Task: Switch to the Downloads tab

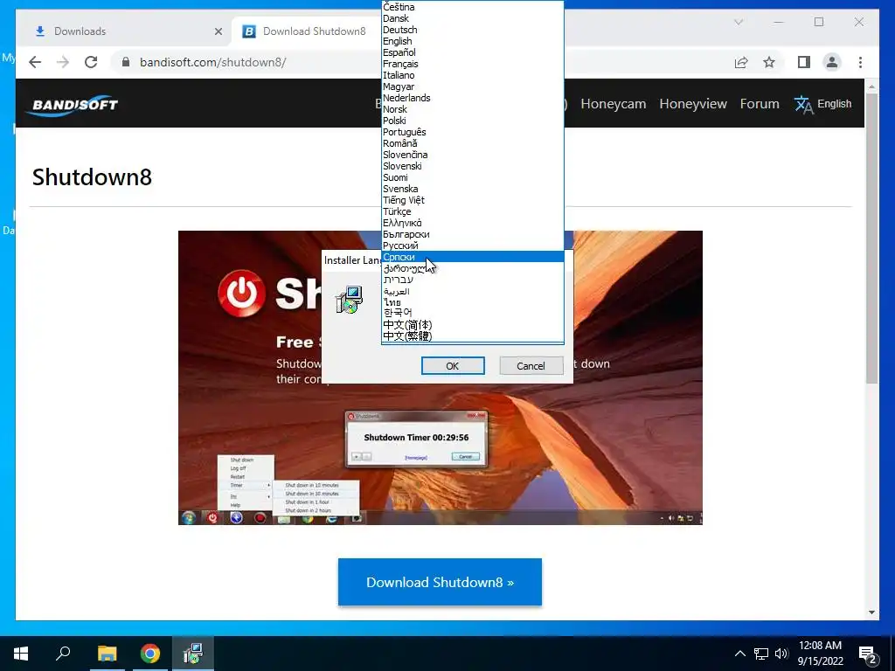Action: (x=124, y=31)
